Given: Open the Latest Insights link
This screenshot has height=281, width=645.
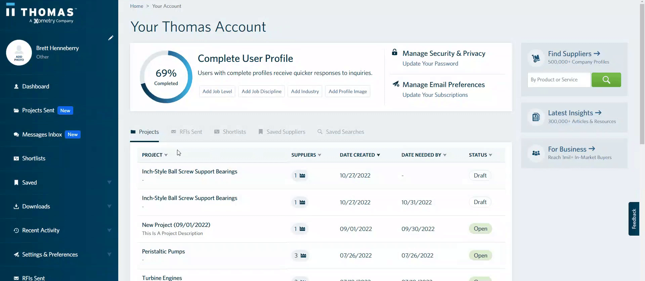Looking at the screenshot, I should [x=574, y=113].
